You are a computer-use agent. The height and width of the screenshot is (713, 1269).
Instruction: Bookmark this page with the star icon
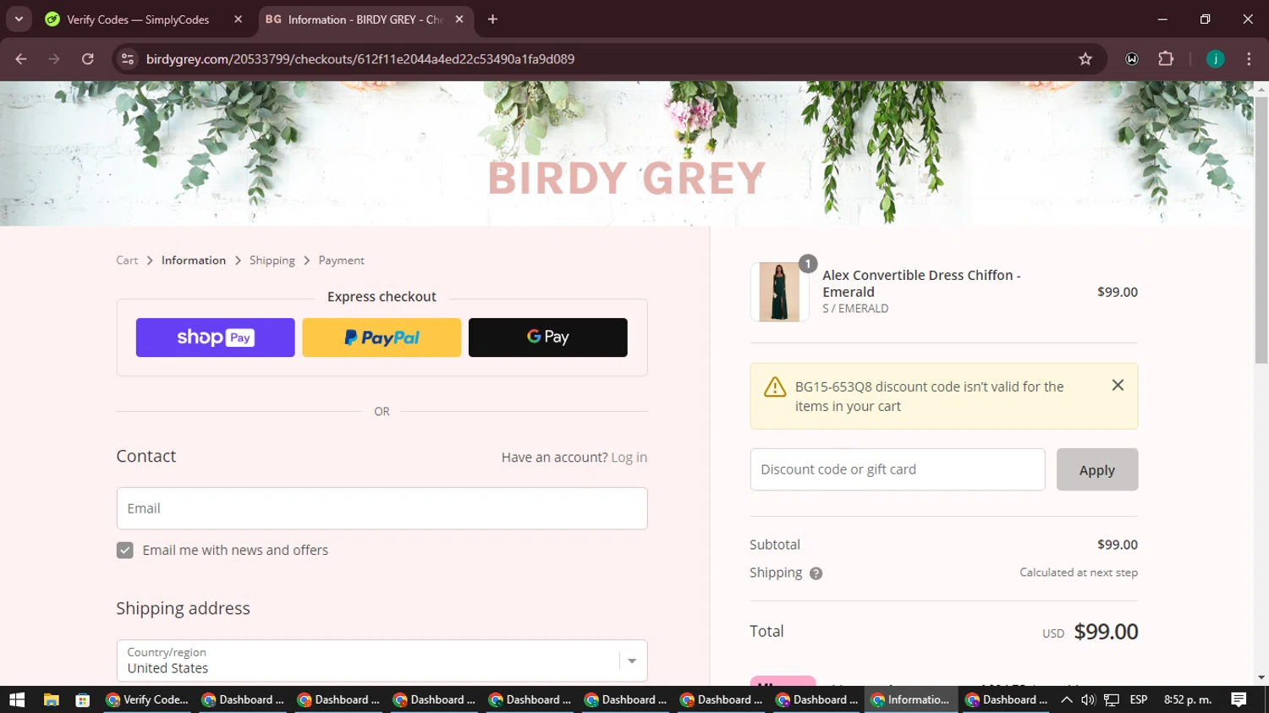coord(1085,59)
